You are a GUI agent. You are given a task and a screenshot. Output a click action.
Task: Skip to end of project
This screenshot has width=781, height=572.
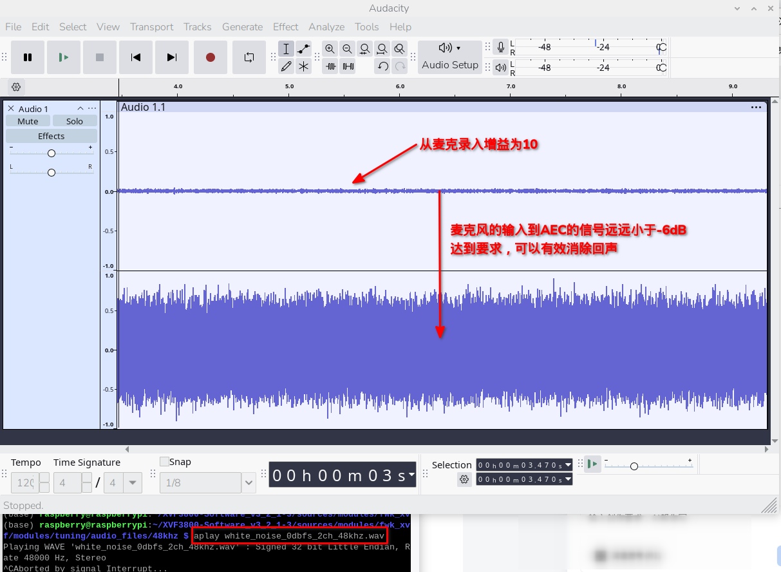[172, 57]
